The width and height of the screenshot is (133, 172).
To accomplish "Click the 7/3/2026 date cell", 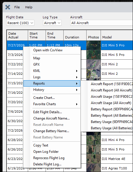I will pos(15,55).
